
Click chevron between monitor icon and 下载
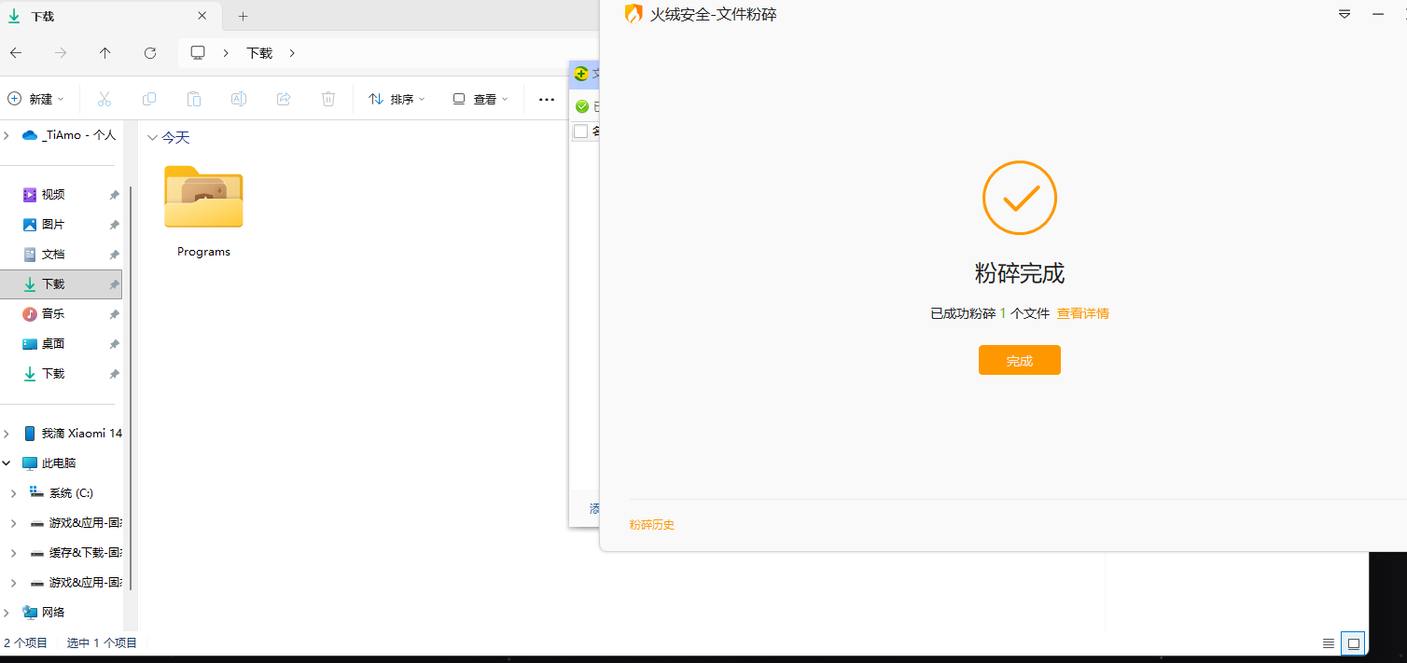click(226, 53)
